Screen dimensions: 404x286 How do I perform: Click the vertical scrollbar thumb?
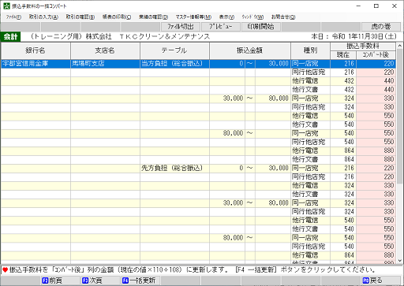(400, 117)
